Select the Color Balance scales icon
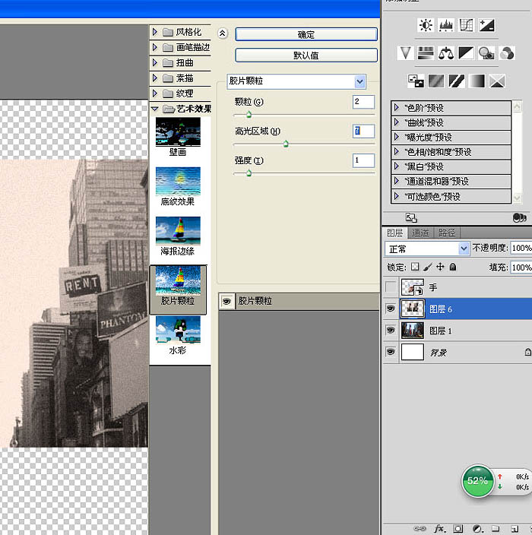Image resolution: width=532 pixels, height=535 pixels. (x=446, y=53)
